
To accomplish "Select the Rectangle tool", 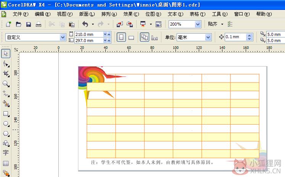I will pyautogui.click(x=6, y=114).
